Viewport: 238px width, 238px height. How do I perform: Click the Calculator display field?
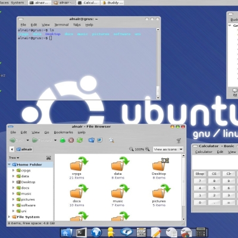[x=215, y=162]
